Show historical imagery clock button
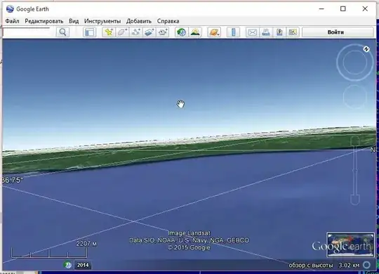The height and width of the screenshot is (274, 379). point(181,32)
